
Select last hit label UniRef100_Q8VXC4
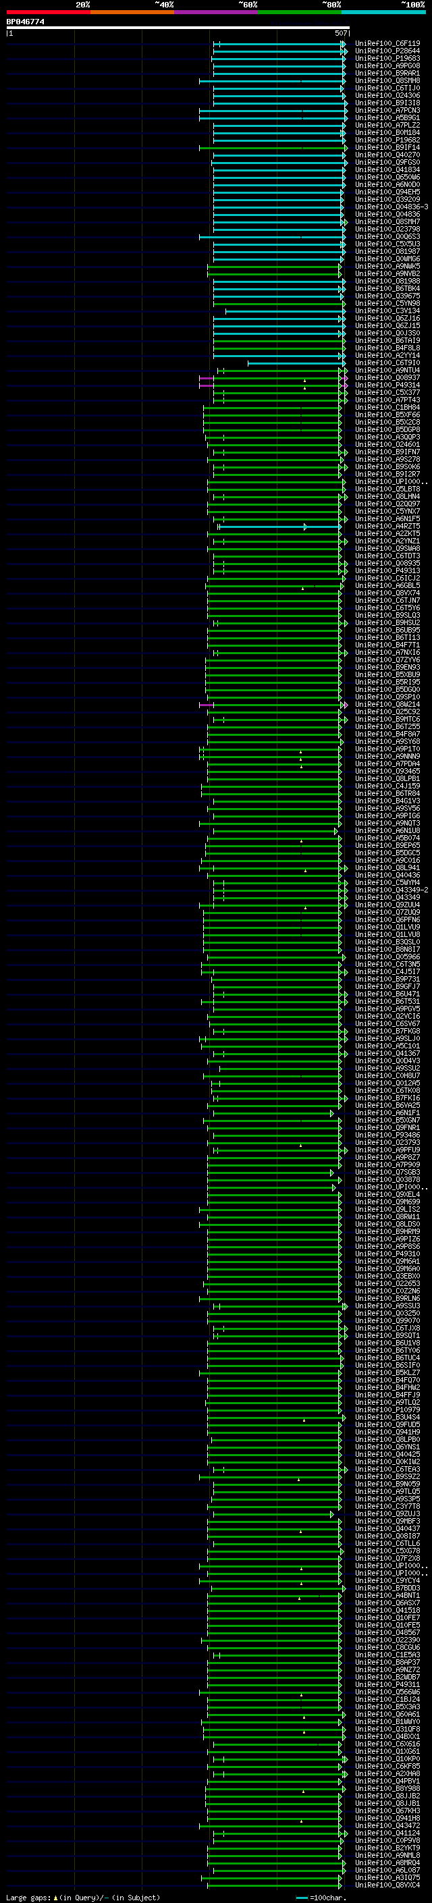tap(387, 1885)
